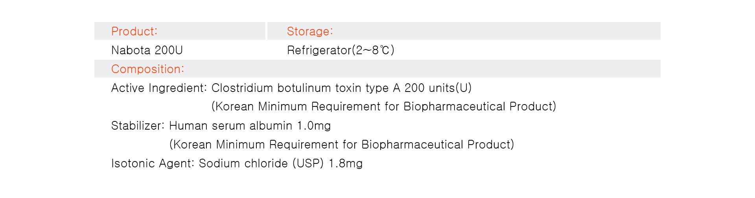Click the Korean Minimum Requirement note under Stabilizer
The width and height of the screenshot is (755, 198).
click(x=341, y=145)
